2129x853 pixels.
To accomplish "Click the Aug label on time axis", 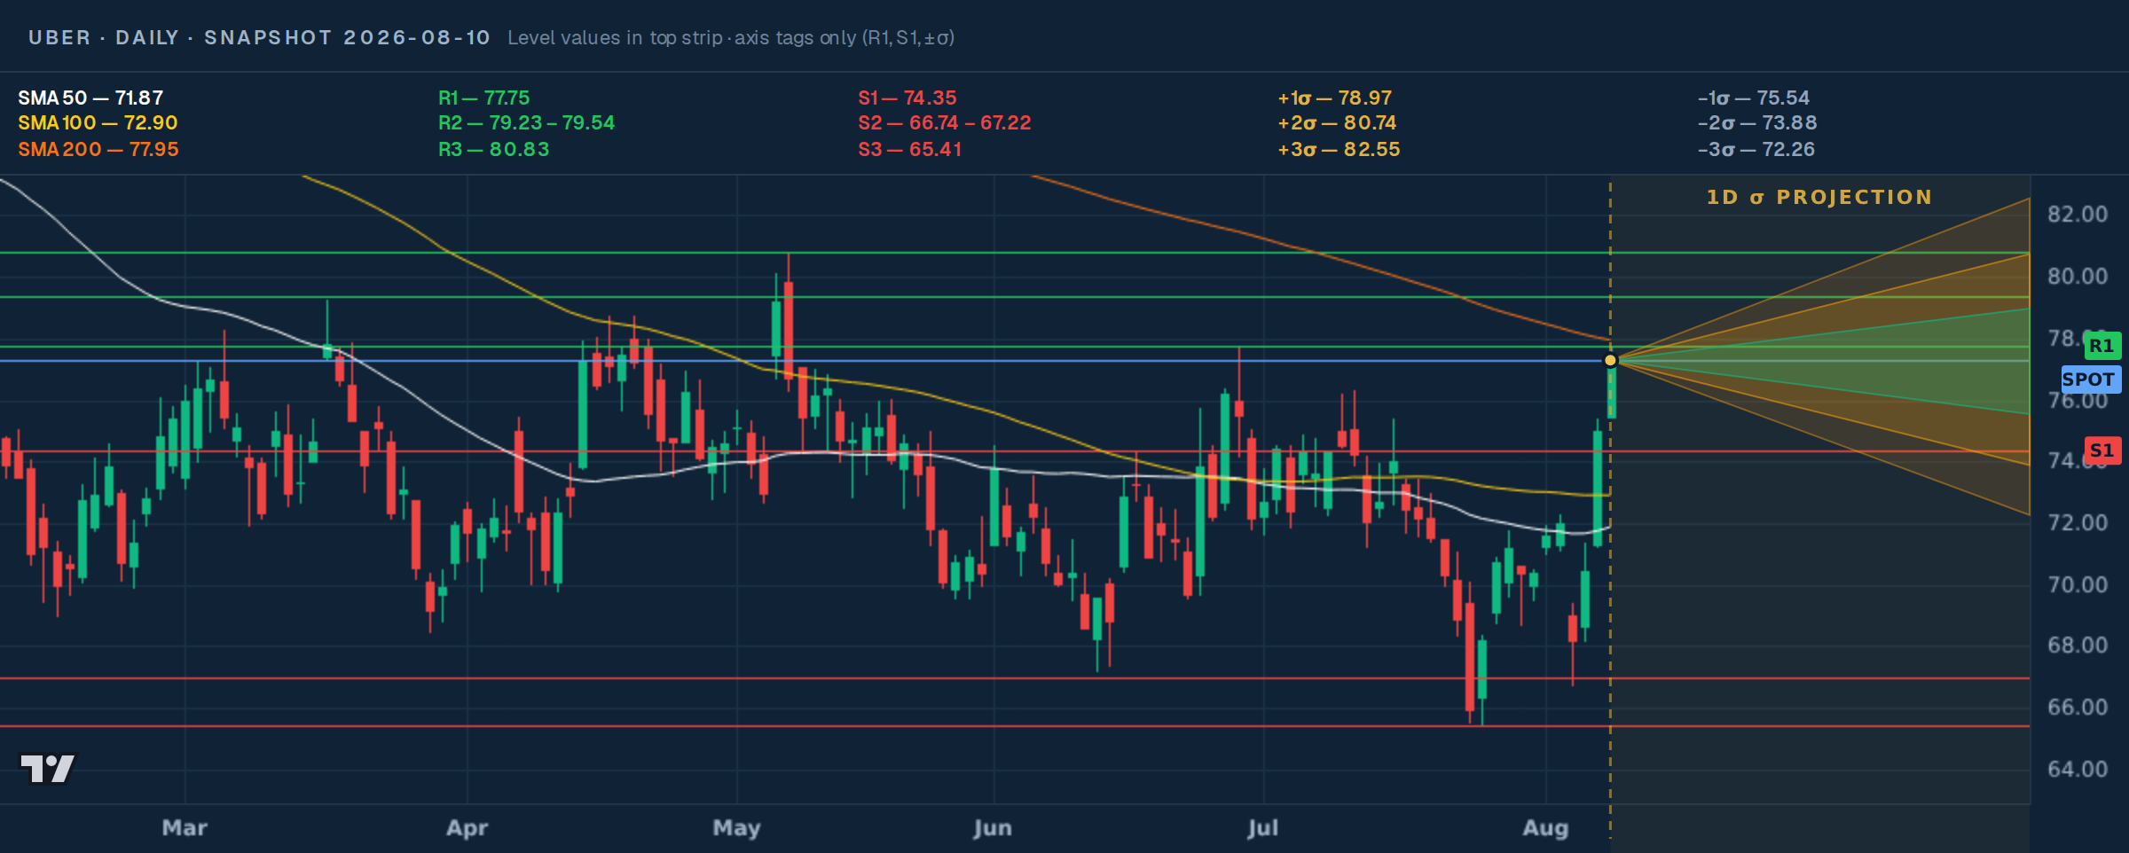I will 1546,827.
